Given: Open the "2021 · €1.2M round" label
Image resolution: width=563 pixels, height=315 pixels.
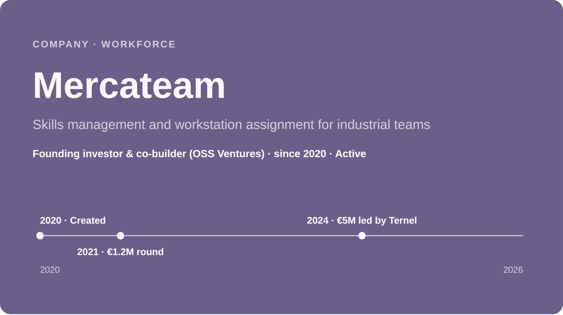Looking at the screenshot, I should (x=120, y=252).
